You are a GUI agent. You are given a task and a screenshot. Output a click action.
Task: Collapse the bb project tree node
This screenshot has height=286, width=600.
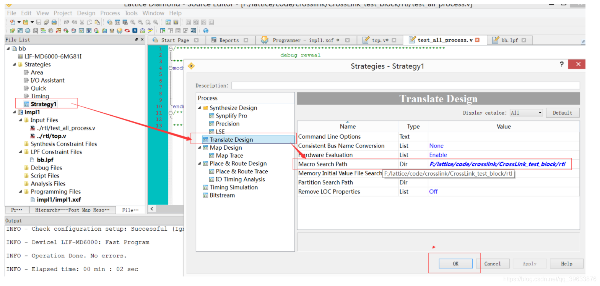click(x=8, y=48)
